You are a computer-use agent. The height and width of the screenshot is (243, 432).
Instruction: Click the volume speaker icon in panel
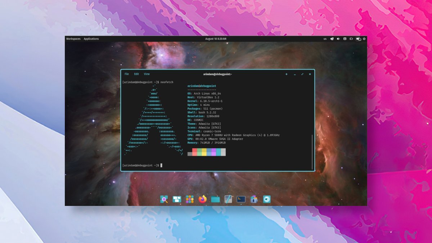point(338,39)
